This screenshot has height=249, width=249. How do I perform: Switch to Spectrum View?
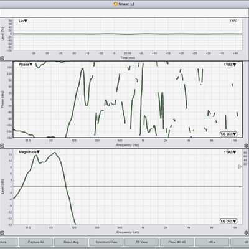point(106,242)
